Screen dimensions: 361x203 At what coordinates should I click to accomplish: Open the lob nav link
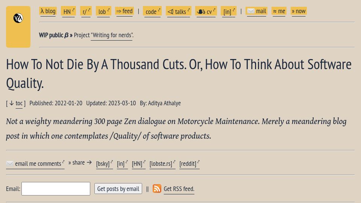coord(103,11)
